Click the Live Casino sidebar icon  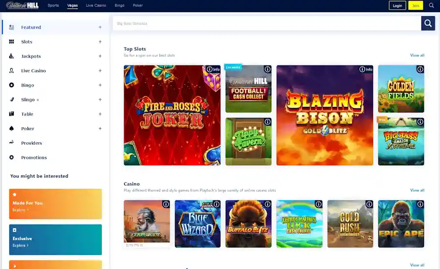12,70
